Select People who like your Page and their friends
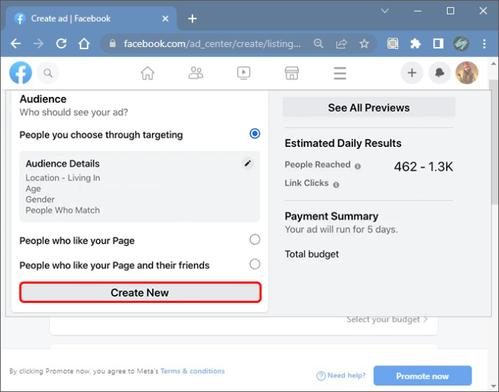 point(255,264)
